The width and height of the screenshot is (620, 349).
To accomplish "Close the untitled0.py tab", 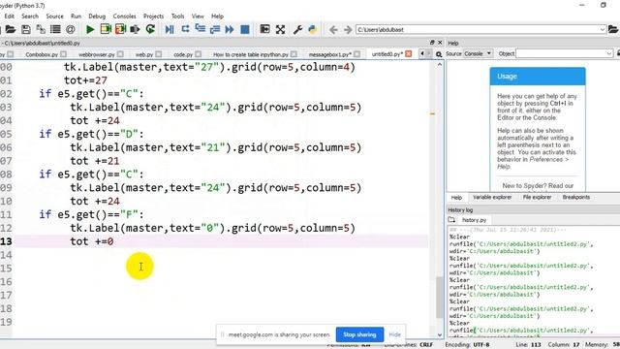I will click(409, 54).
